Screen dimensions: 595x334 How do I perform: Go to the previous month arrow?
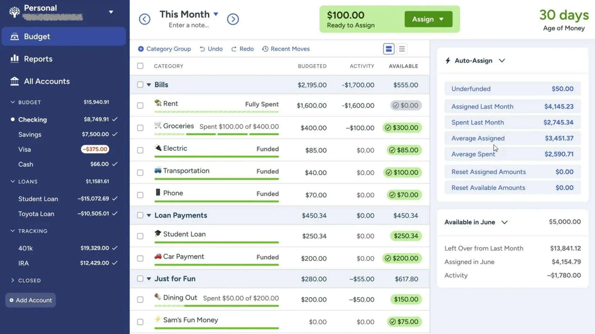(x=144, y=19)
